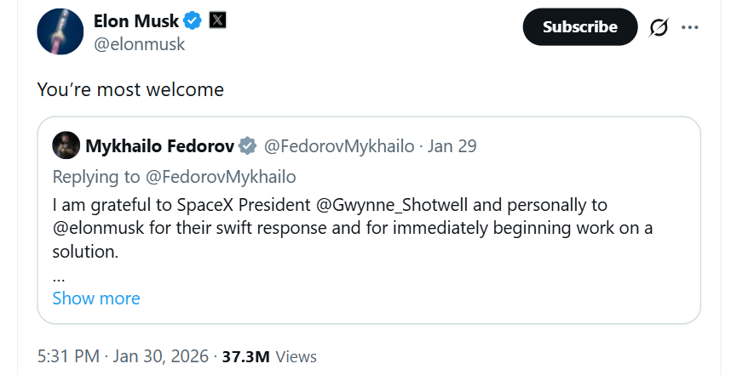Click Mykhailo Fedorov's small avatar

[x=66, y=146]
